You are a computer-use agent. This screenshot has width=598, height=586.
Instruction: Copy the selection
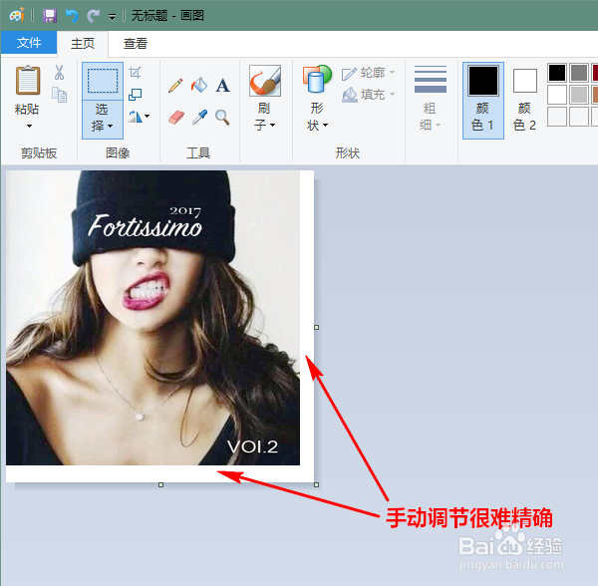pyautogui.click(x=59, y=95)
